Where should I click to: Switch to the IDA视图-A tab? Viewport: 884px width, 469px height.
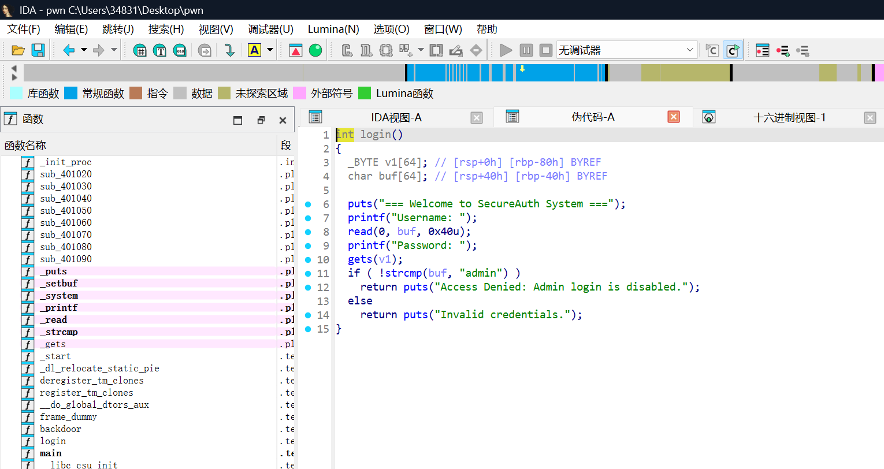tap(396, 118)
